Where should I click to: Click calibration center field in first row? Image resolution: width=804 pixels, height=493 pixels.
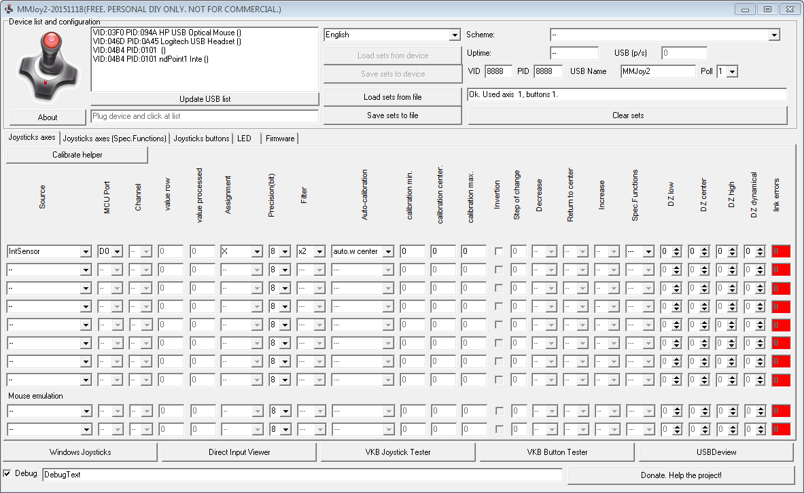(443, 252)
